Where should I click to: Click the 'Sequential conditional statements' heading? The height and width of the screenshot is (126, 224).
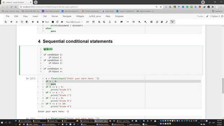tap(78, 41)
